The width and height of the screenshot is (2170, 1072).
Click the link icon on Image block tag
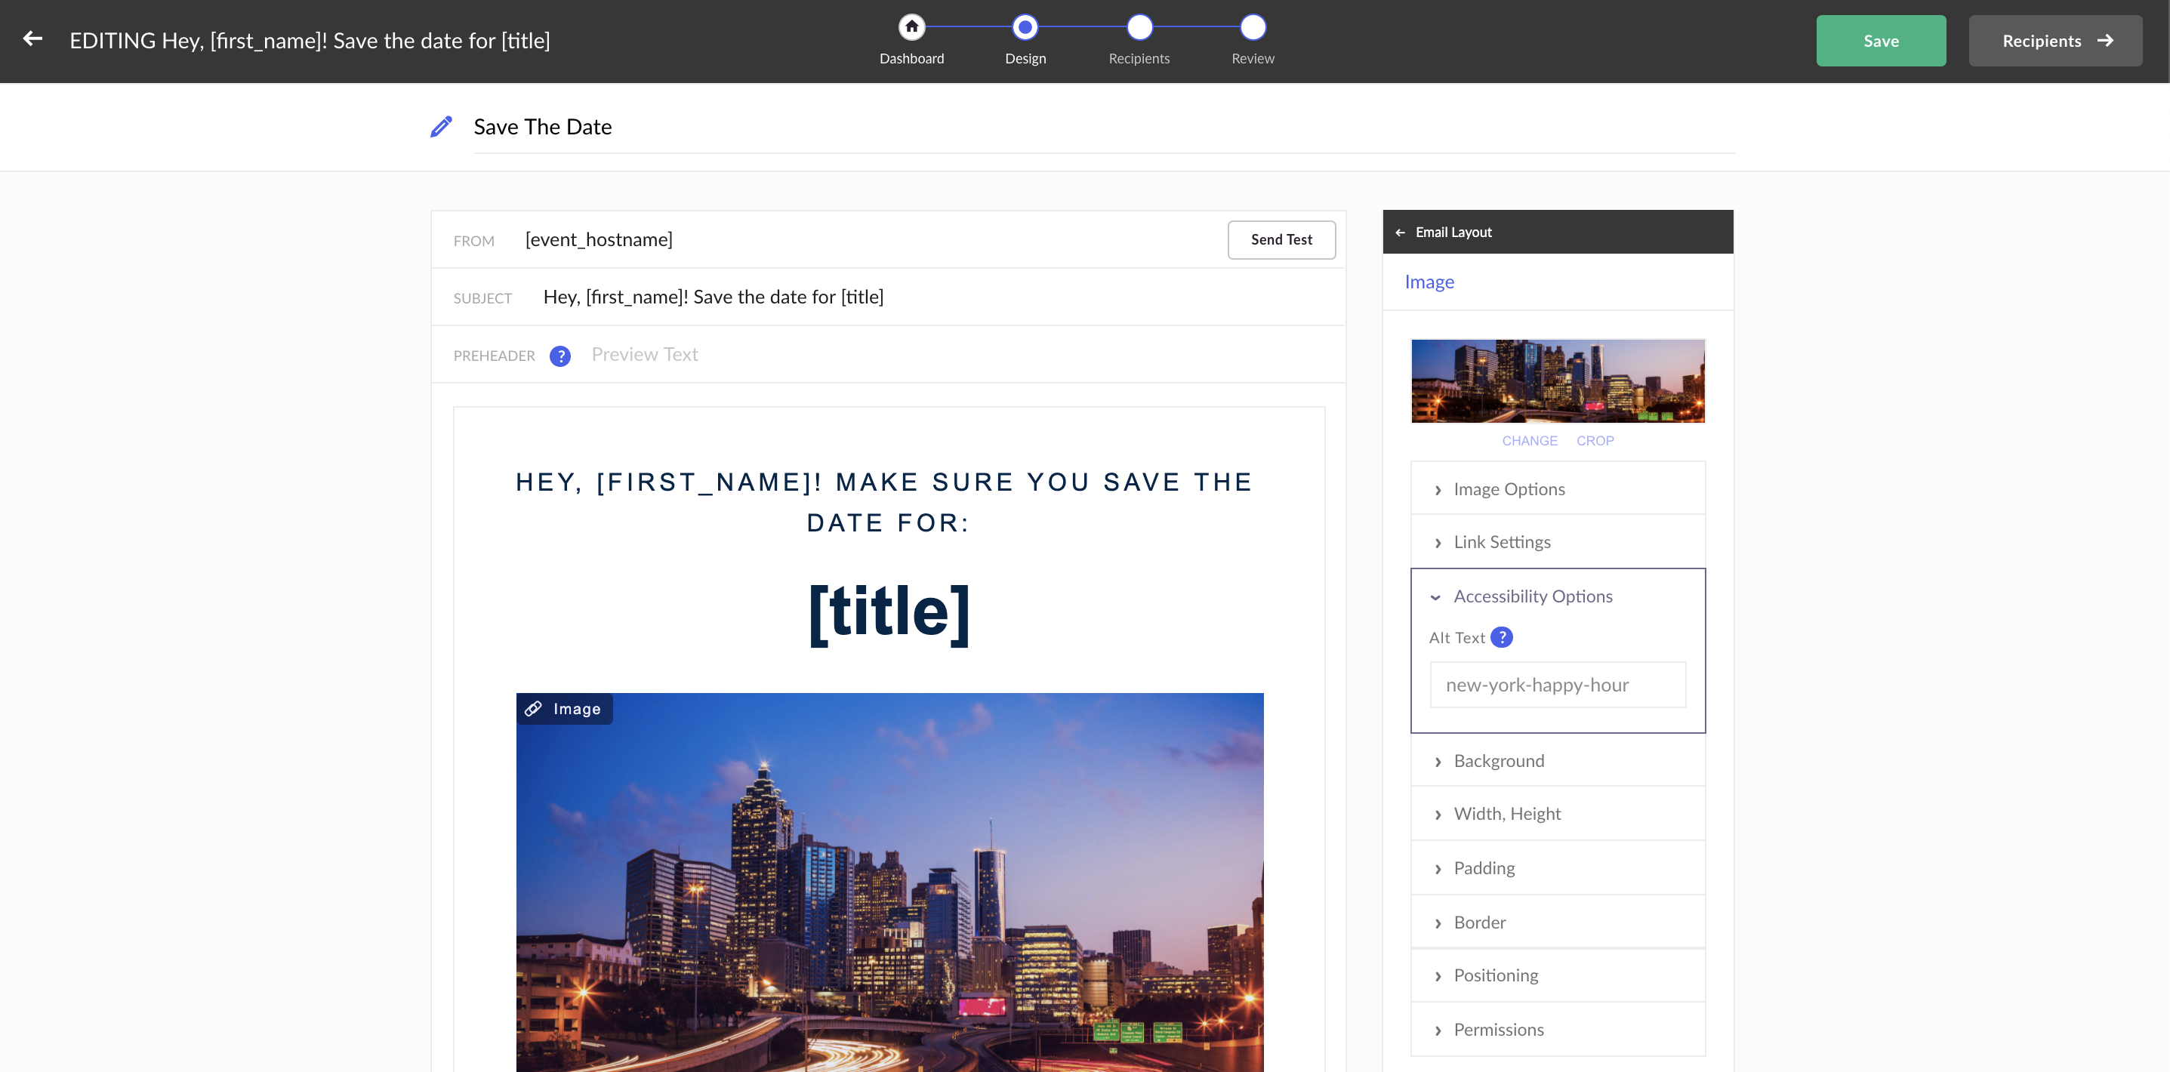tap(533, 709)
